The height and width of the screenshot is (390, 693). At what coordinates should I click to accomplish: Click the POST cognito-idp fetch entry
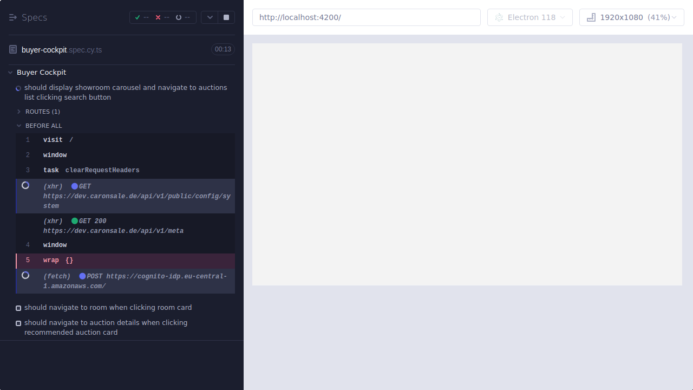pyautogui.click(x=126, y=281)
